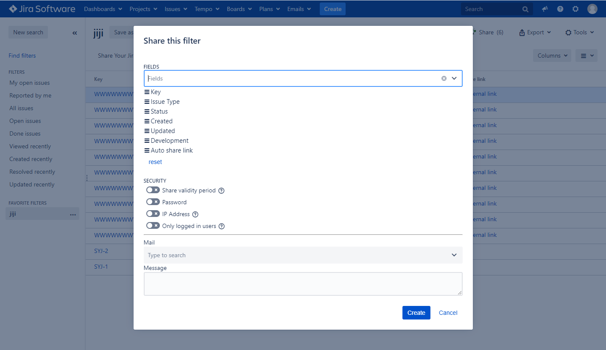Screen dimensions: 606x350
Task: Click the Create button in dialog
Action: pos(416,313)
